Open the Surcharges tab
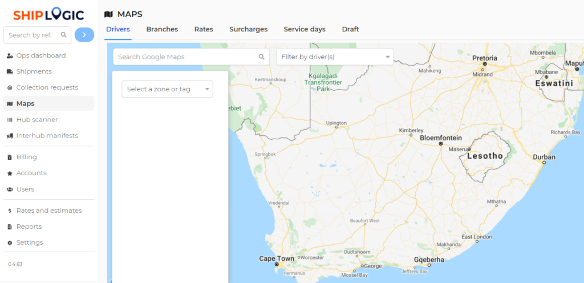Viewport: 584px width, 283px height. 248,29
